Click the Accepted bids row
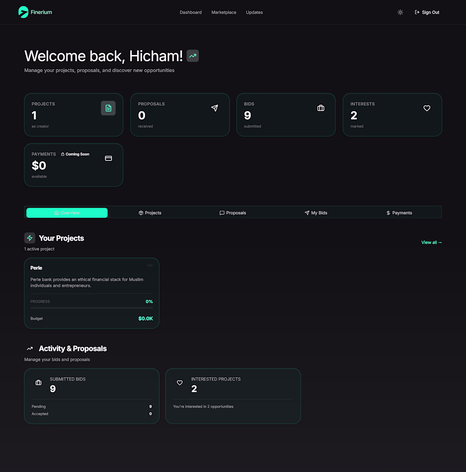Viewport: 466px width, 472px height. click(91, 414)
